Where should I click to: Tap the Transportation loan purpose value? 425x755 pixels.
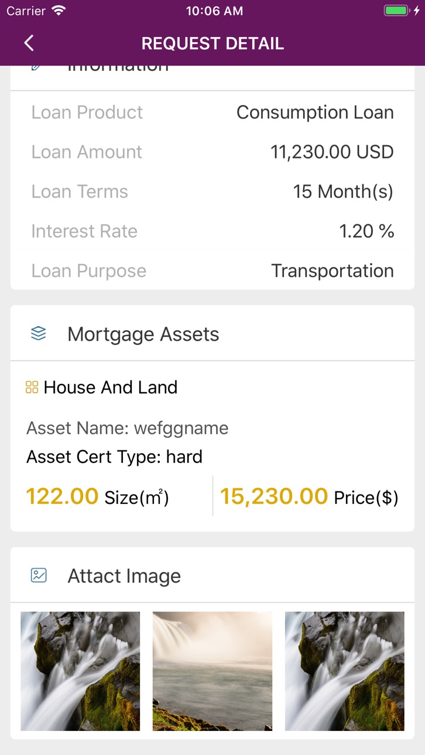[x=333, y=271]
